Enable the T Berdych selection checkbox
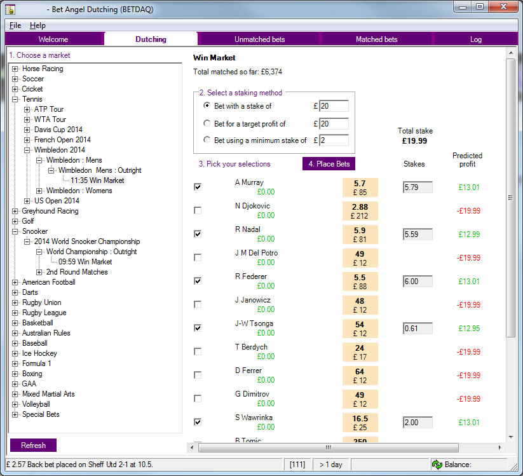This screenshot has height=476, width=523. (x=198, y=351)
